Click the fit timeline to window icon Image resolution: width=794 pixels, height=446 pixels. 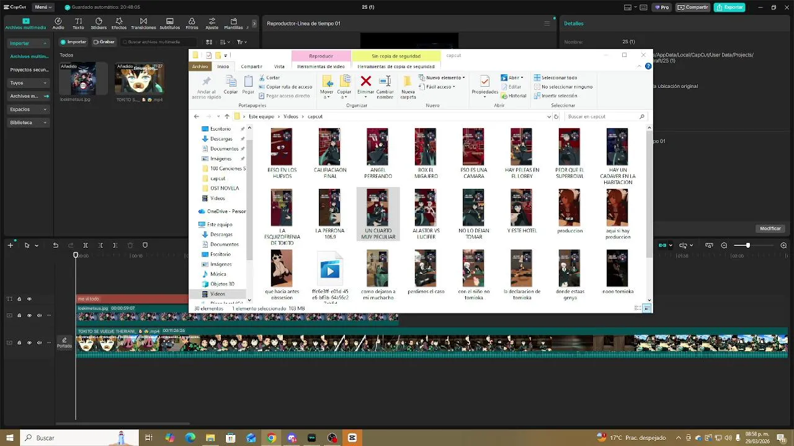(x=709, y=245)
